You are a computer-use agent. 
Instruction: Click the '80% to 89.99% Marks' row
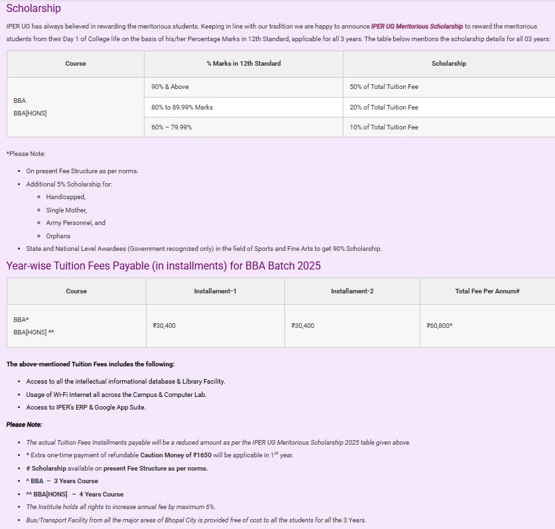[x=182, y=107]
